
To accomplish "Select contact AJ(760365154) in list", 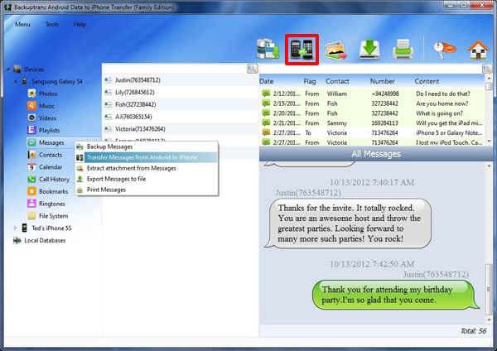I will [180, 117].
